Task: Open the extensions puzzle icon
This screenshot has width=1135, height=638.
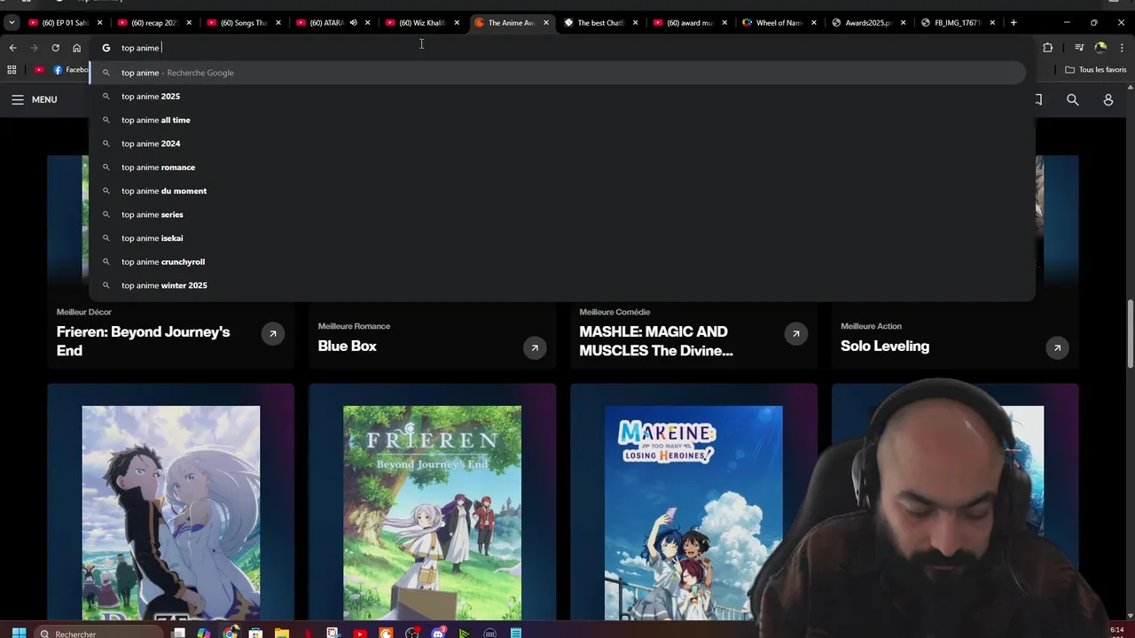Action: (1047, 48)
